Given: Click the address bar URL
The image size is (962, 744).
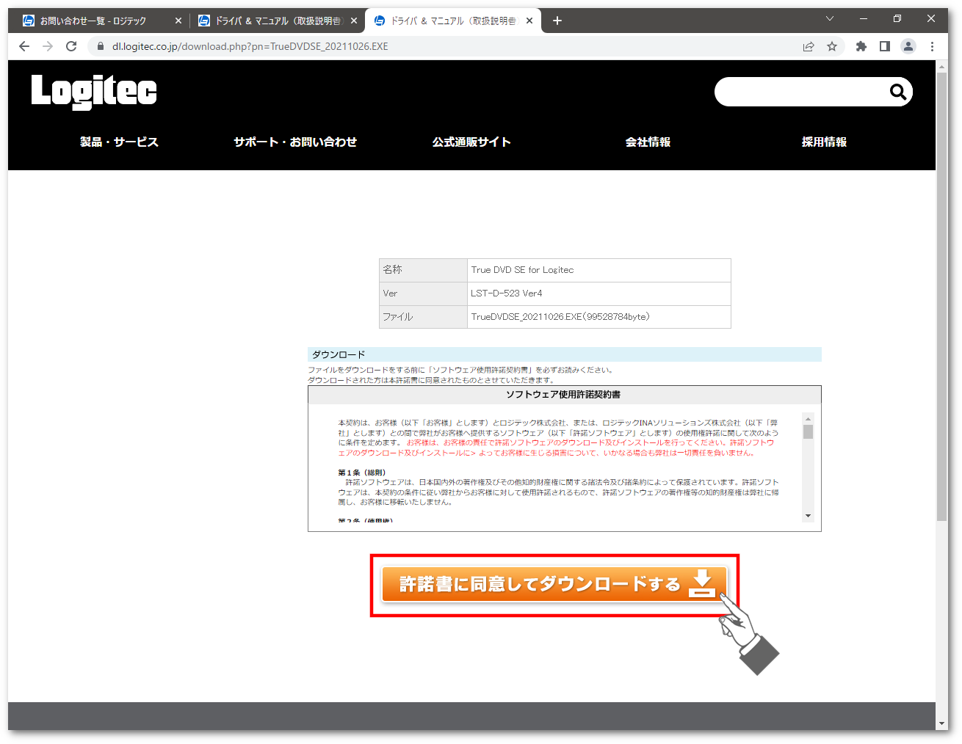Looking at the screenshot, I should coord(250,46).
